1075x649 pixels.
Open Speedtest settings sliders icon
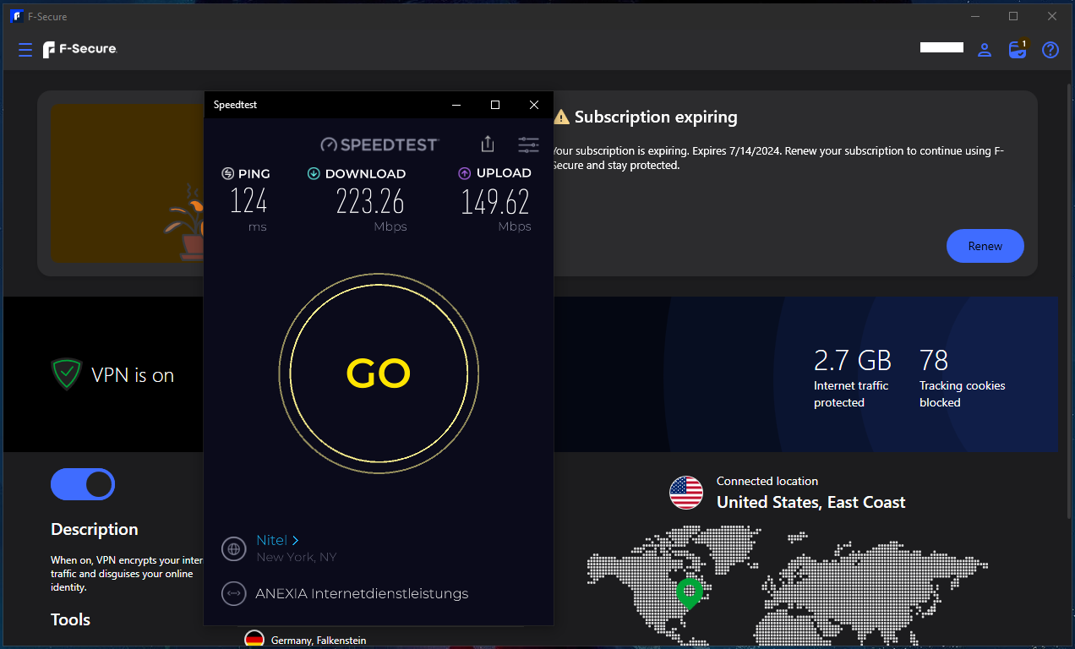tap(529, 145)
